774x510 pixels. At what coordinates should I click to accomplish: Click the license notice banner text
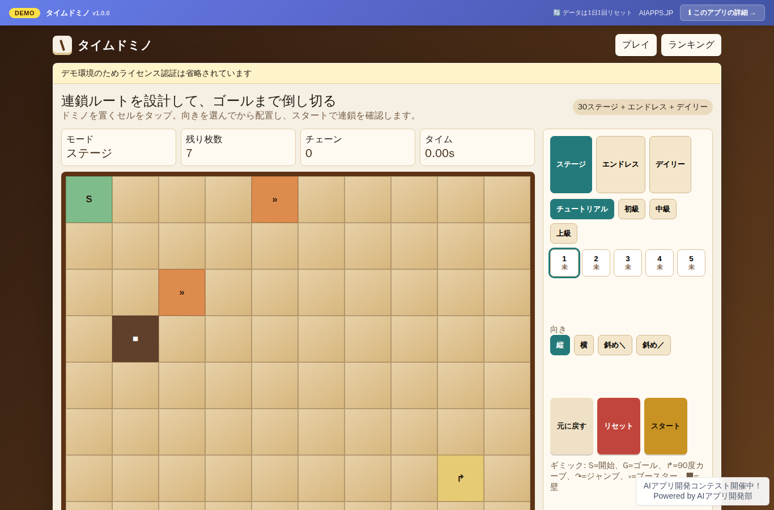click(156, 73)
